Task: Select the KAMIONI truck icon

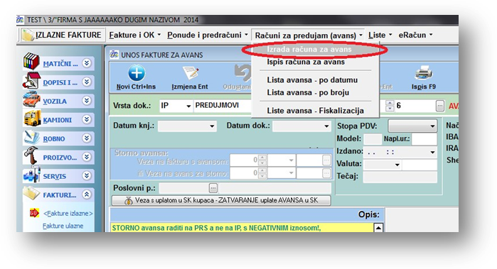Action: click(32, 118)
